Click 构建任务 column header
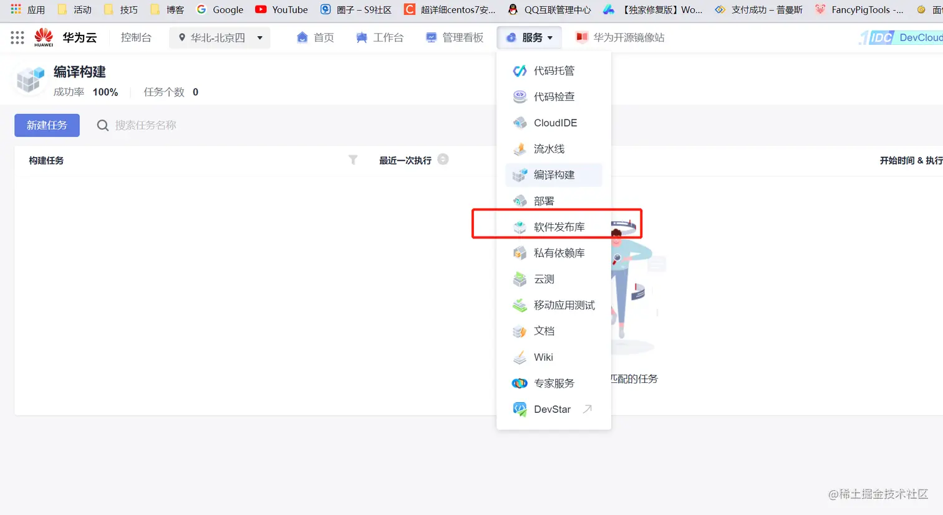Screen dimensions: 943x515 click(46, 161)
